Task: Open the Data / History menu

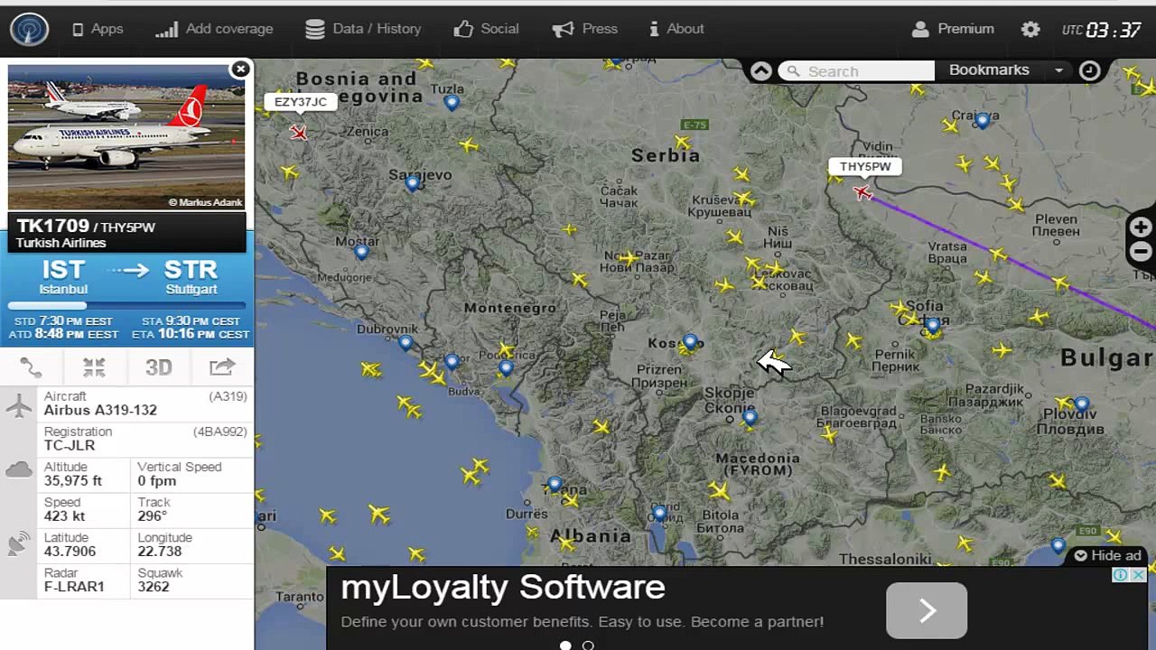Action: (x=363, y=29)
